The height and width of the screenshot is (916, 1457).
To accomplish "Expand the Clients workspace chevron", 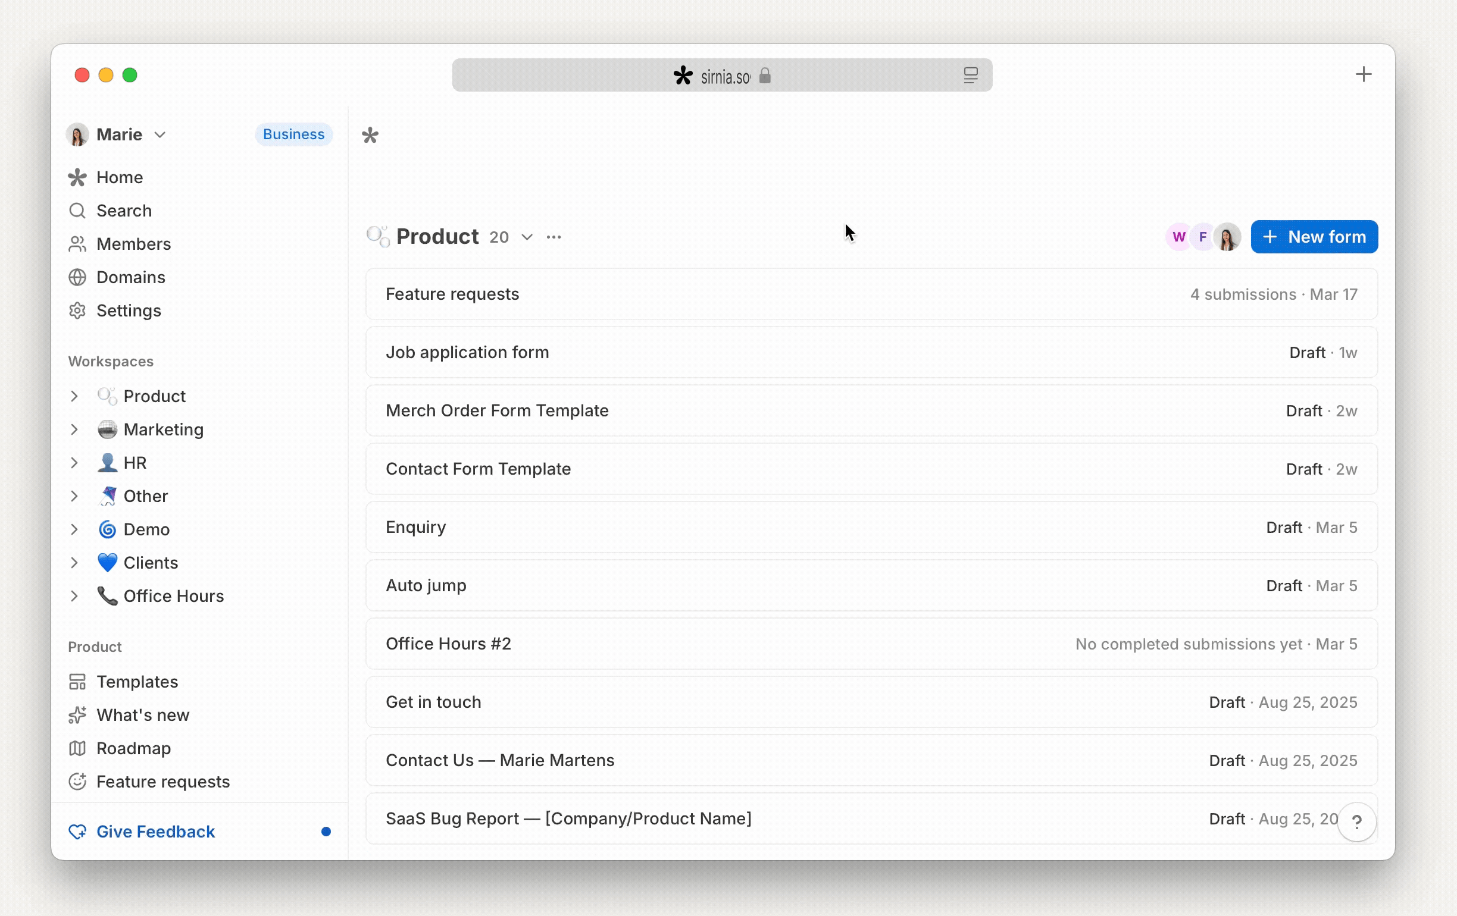I will [74, 562].
